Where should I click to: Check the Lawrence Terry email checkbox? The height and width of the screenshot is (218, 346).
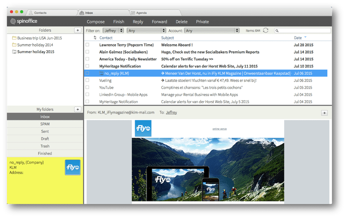87,45
